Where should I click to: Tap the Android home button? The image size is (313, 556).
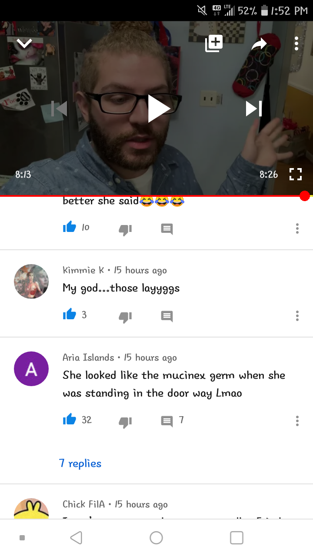[x=156, y=538]
